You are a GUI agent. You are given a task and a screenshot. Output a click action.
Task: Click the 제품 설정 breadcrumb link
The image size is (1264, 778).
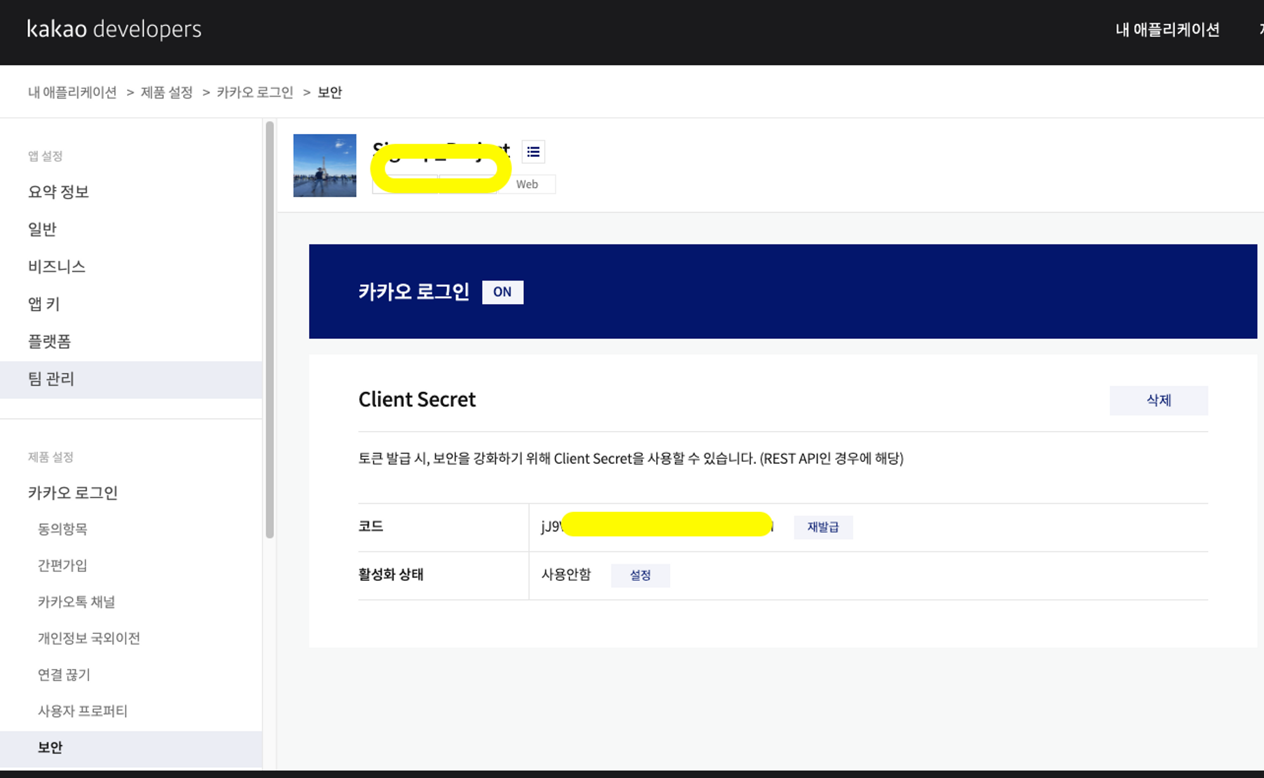166,92
